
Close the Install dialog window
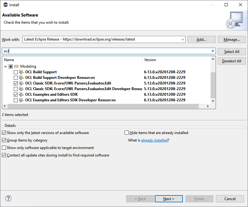241,5
